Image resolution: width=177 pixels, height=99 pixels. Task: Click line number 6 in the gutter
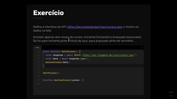[x=39, y=69]
